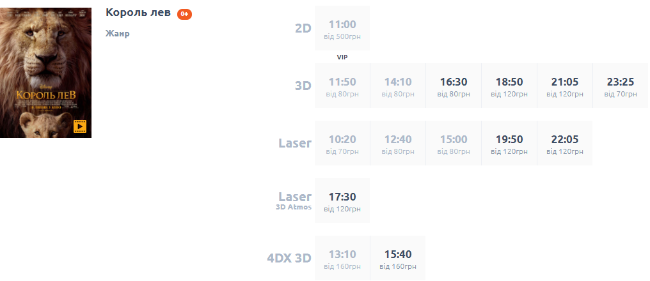
Task: Select the 2D VIP 11:00 showtime
Action: click(342, 29)
